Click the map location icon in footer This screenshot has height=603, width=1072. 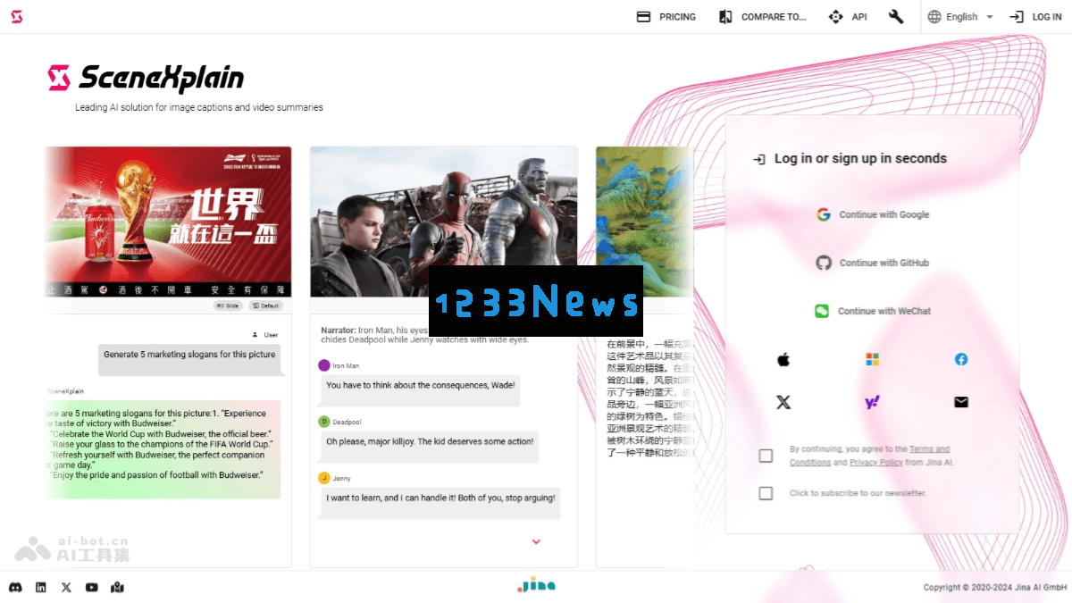tap(118, 587)
